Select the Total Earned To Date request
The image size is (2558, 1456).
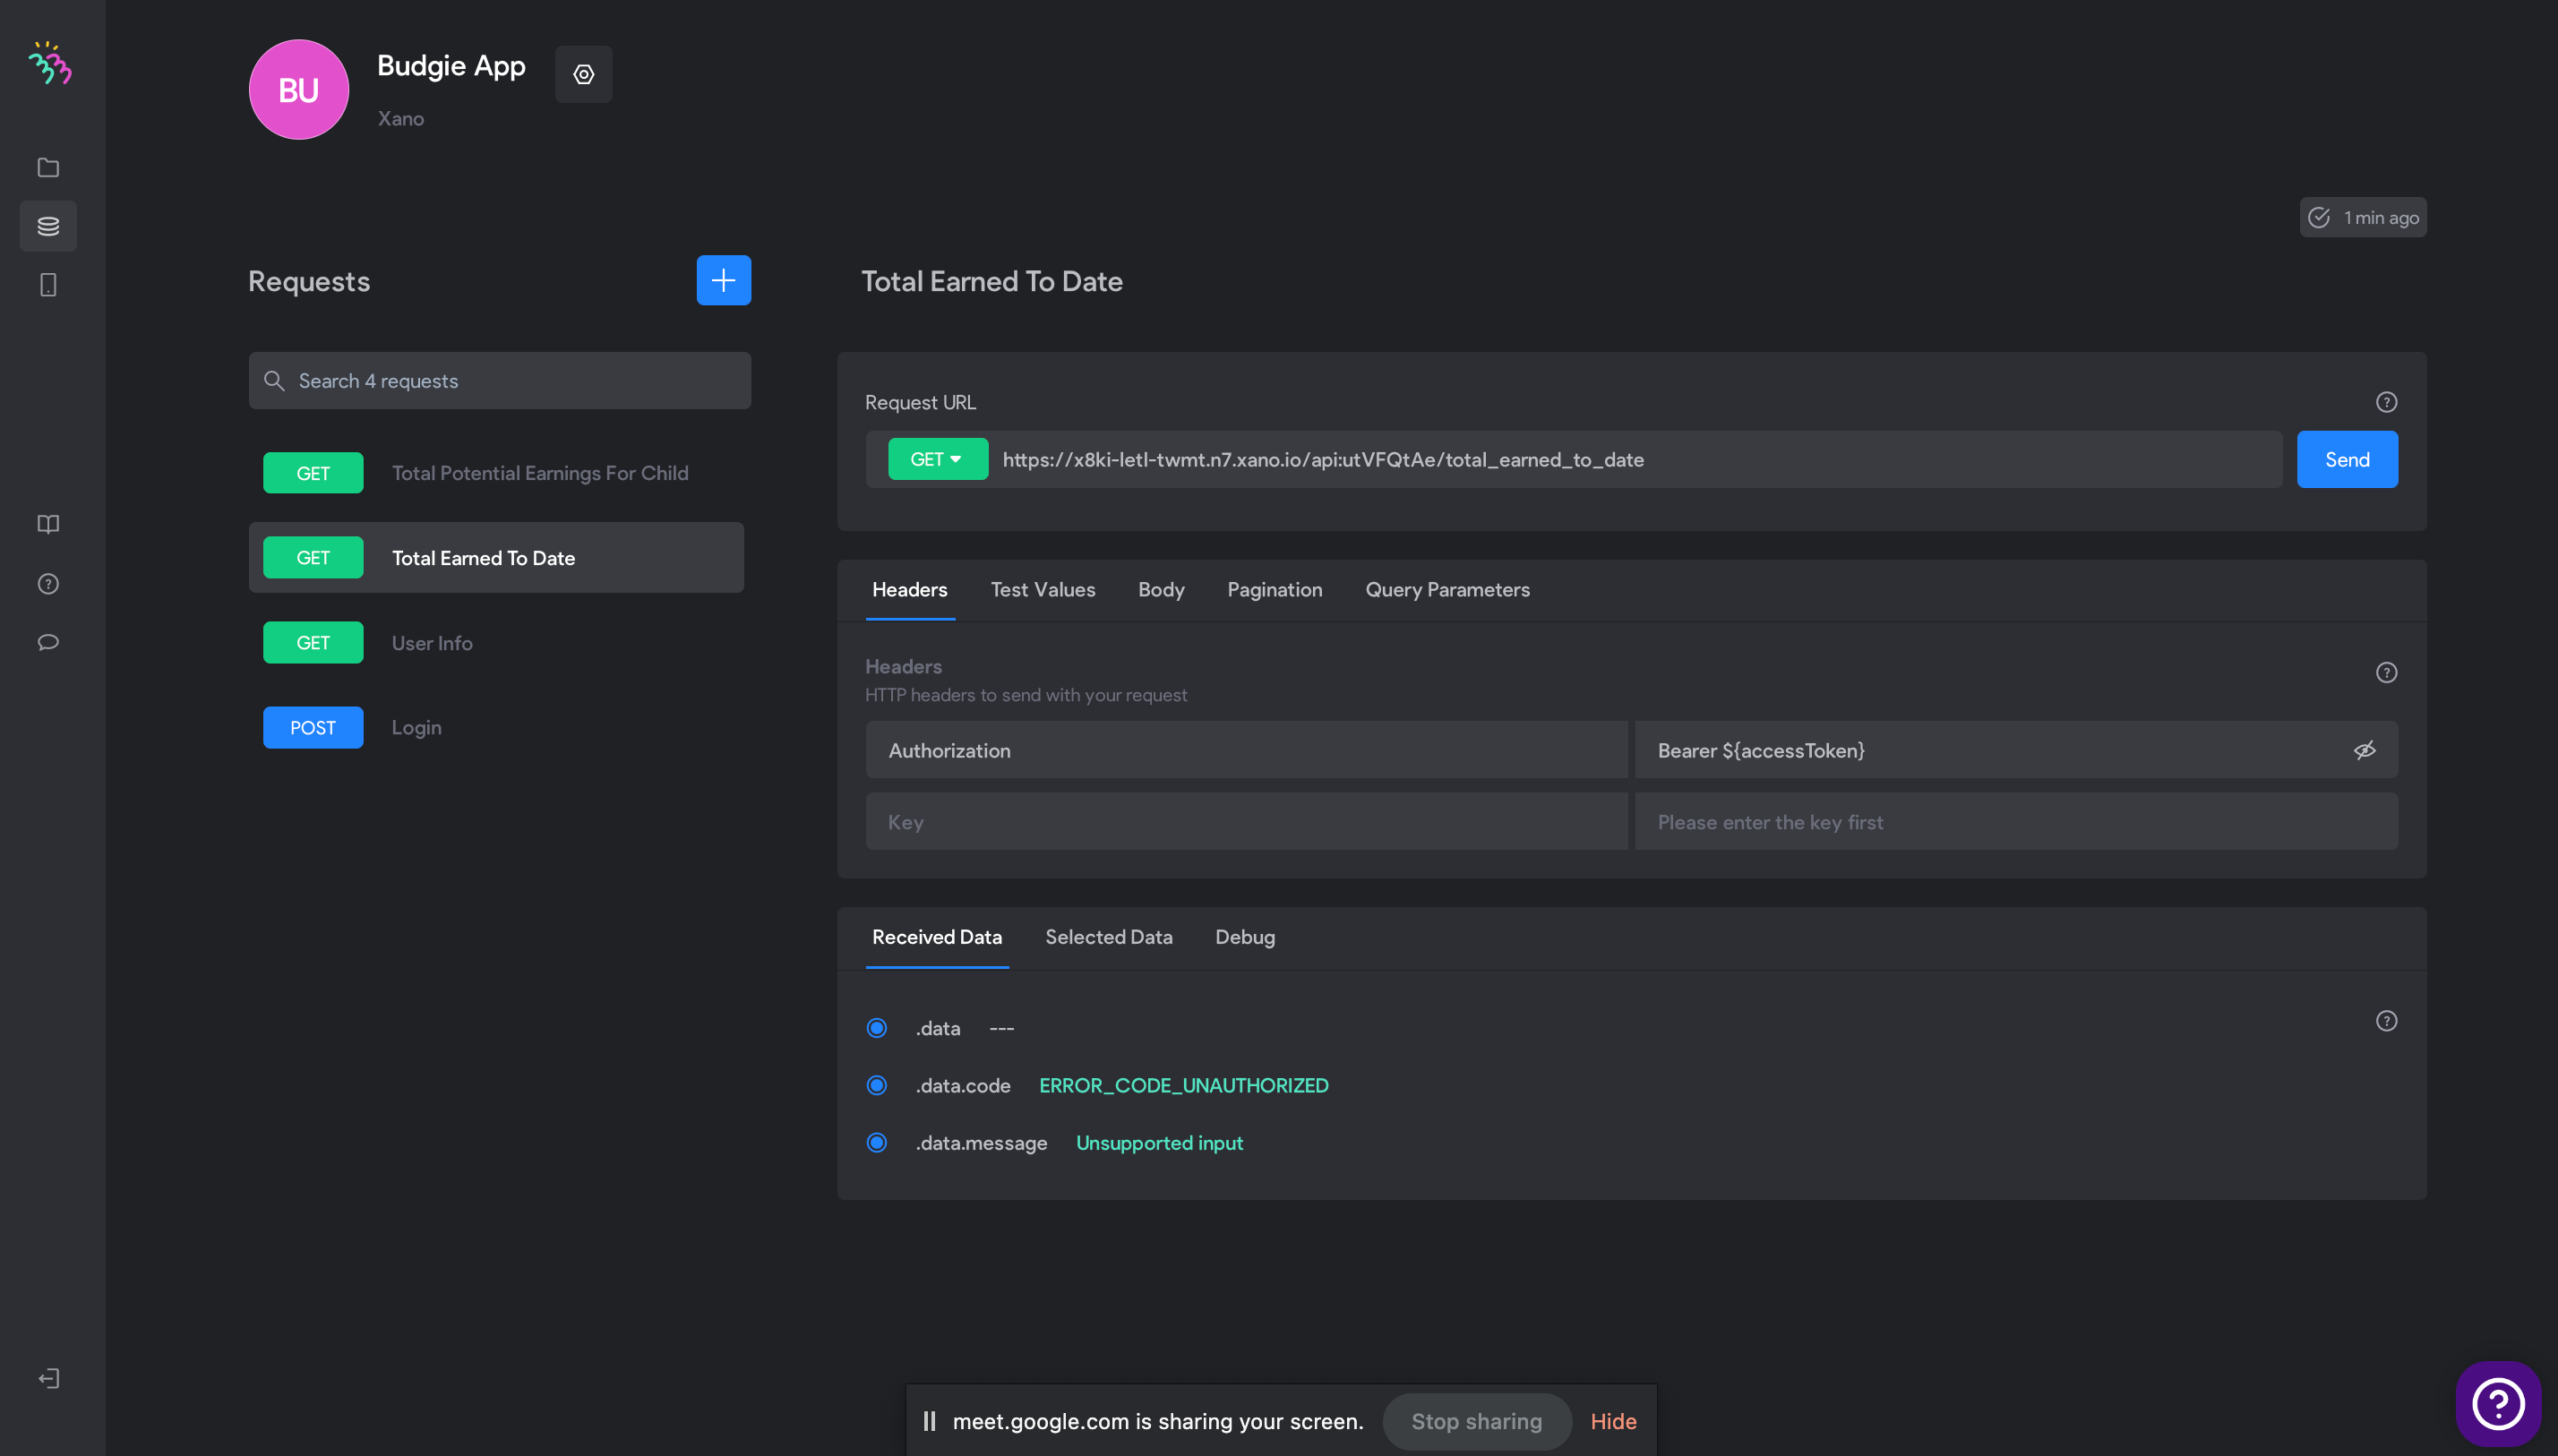pyautogui.click(x=496, y=557)
